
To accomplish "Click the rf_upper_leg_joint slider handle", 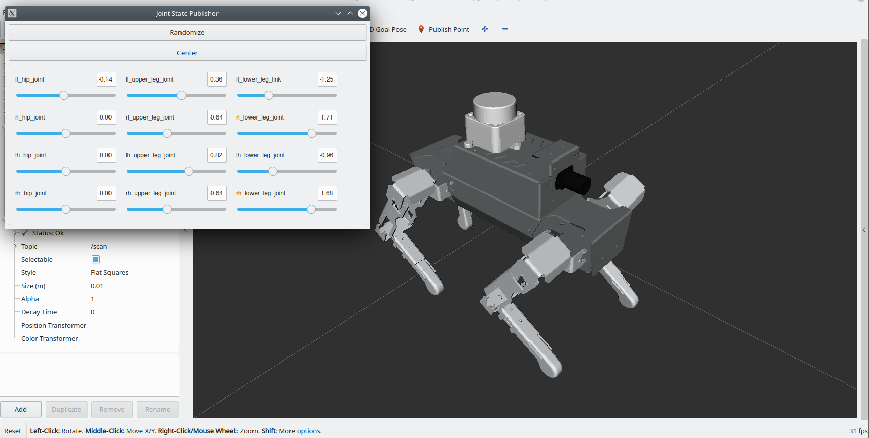I will [167, 133].
